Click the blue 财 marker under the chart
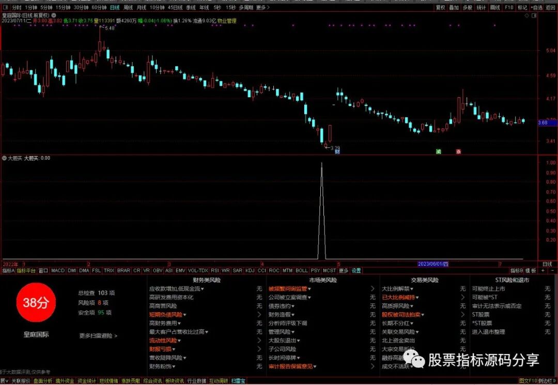558x385 pixels. [337, 152]
